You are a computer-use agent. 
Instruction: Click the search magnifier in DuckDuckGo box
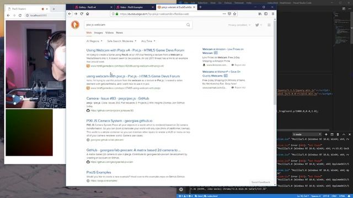188,25
